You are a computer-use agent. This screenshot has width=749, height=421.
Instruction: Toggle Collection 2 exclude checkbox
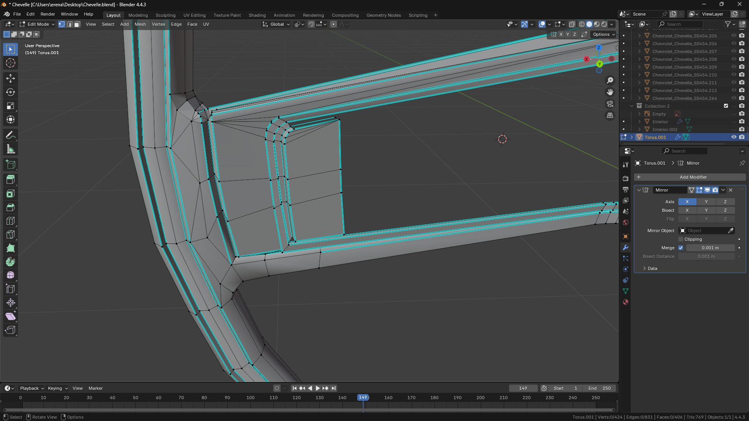coord(726,106)
